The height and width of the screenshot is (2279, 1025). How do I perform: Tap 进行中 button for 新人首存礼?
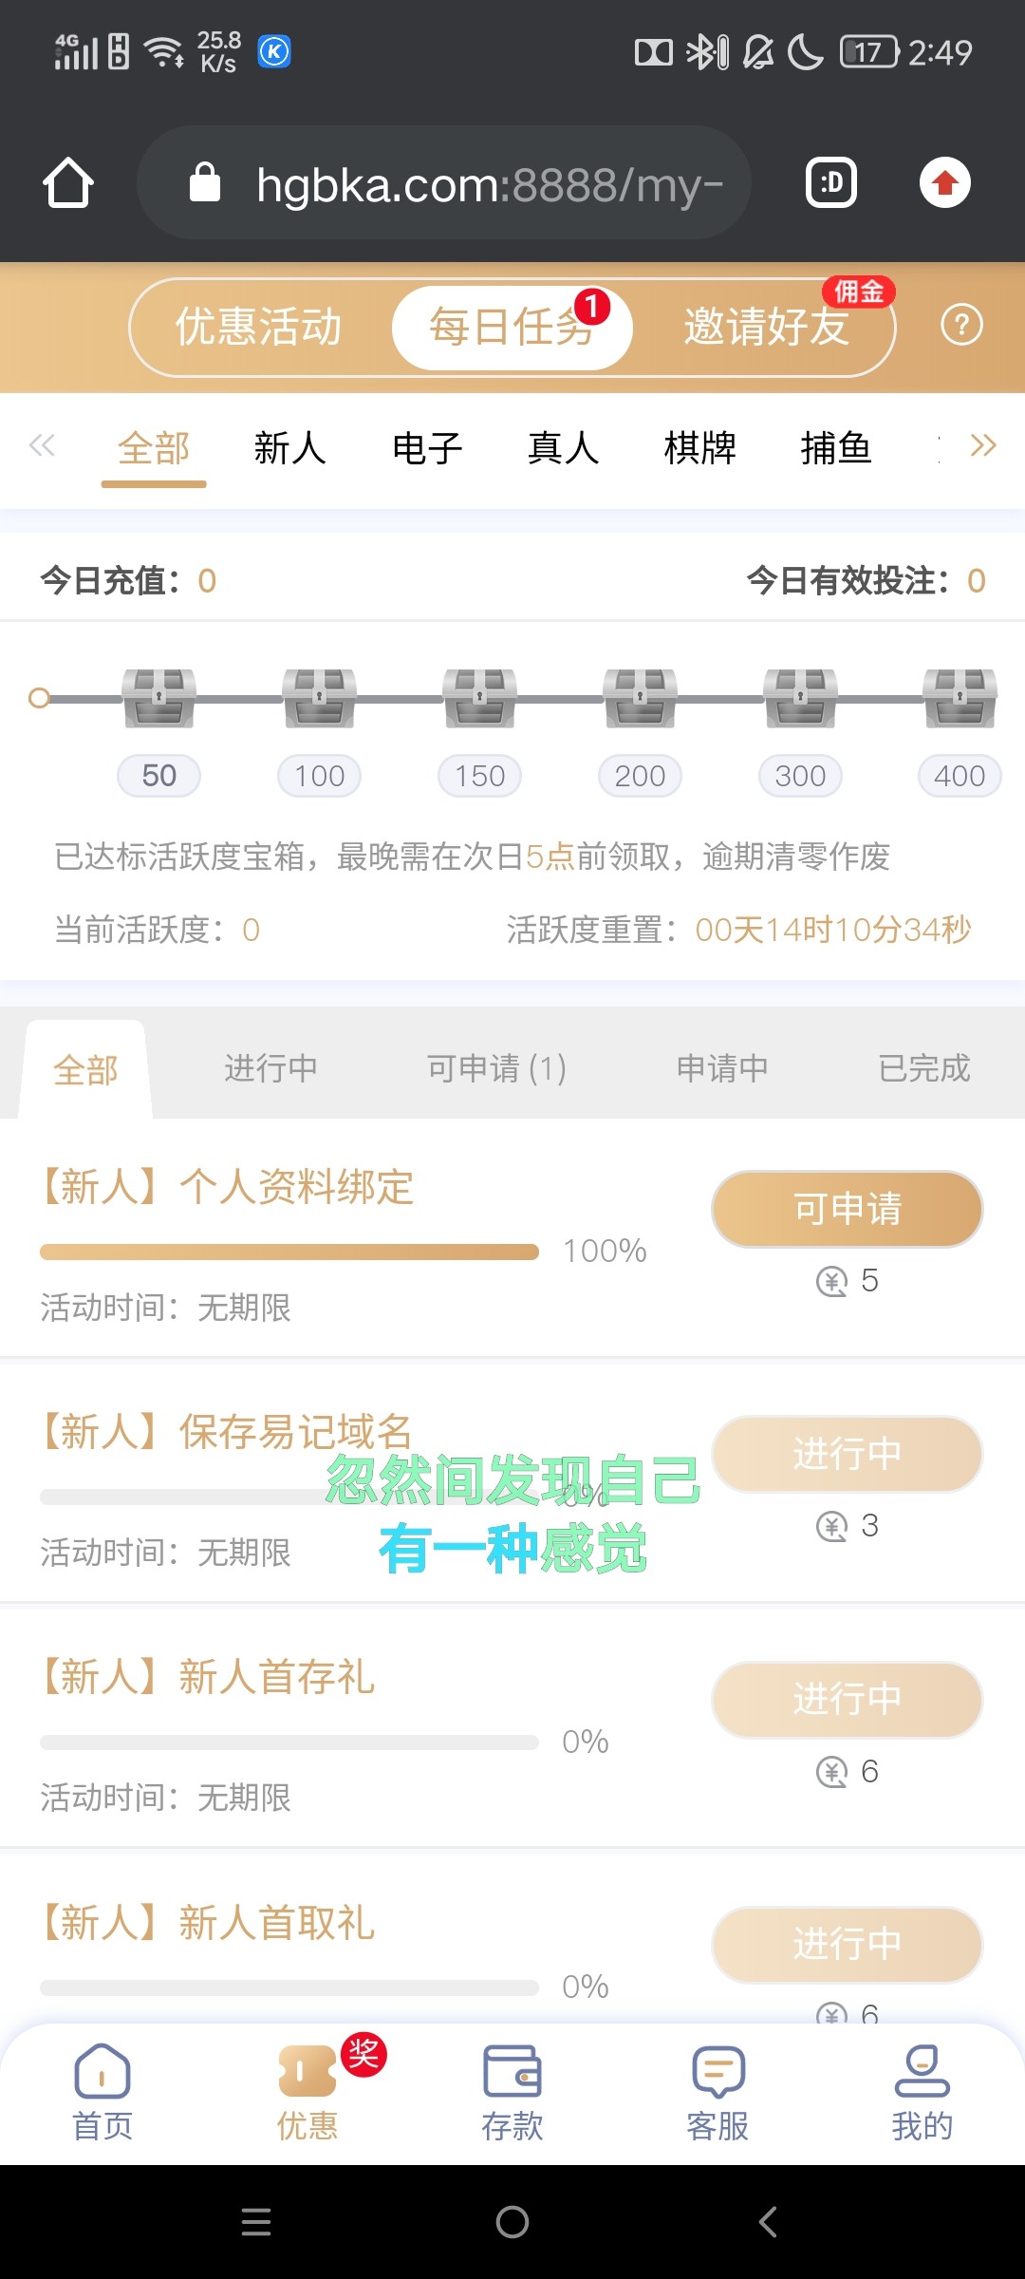(x=847, y=1699)
